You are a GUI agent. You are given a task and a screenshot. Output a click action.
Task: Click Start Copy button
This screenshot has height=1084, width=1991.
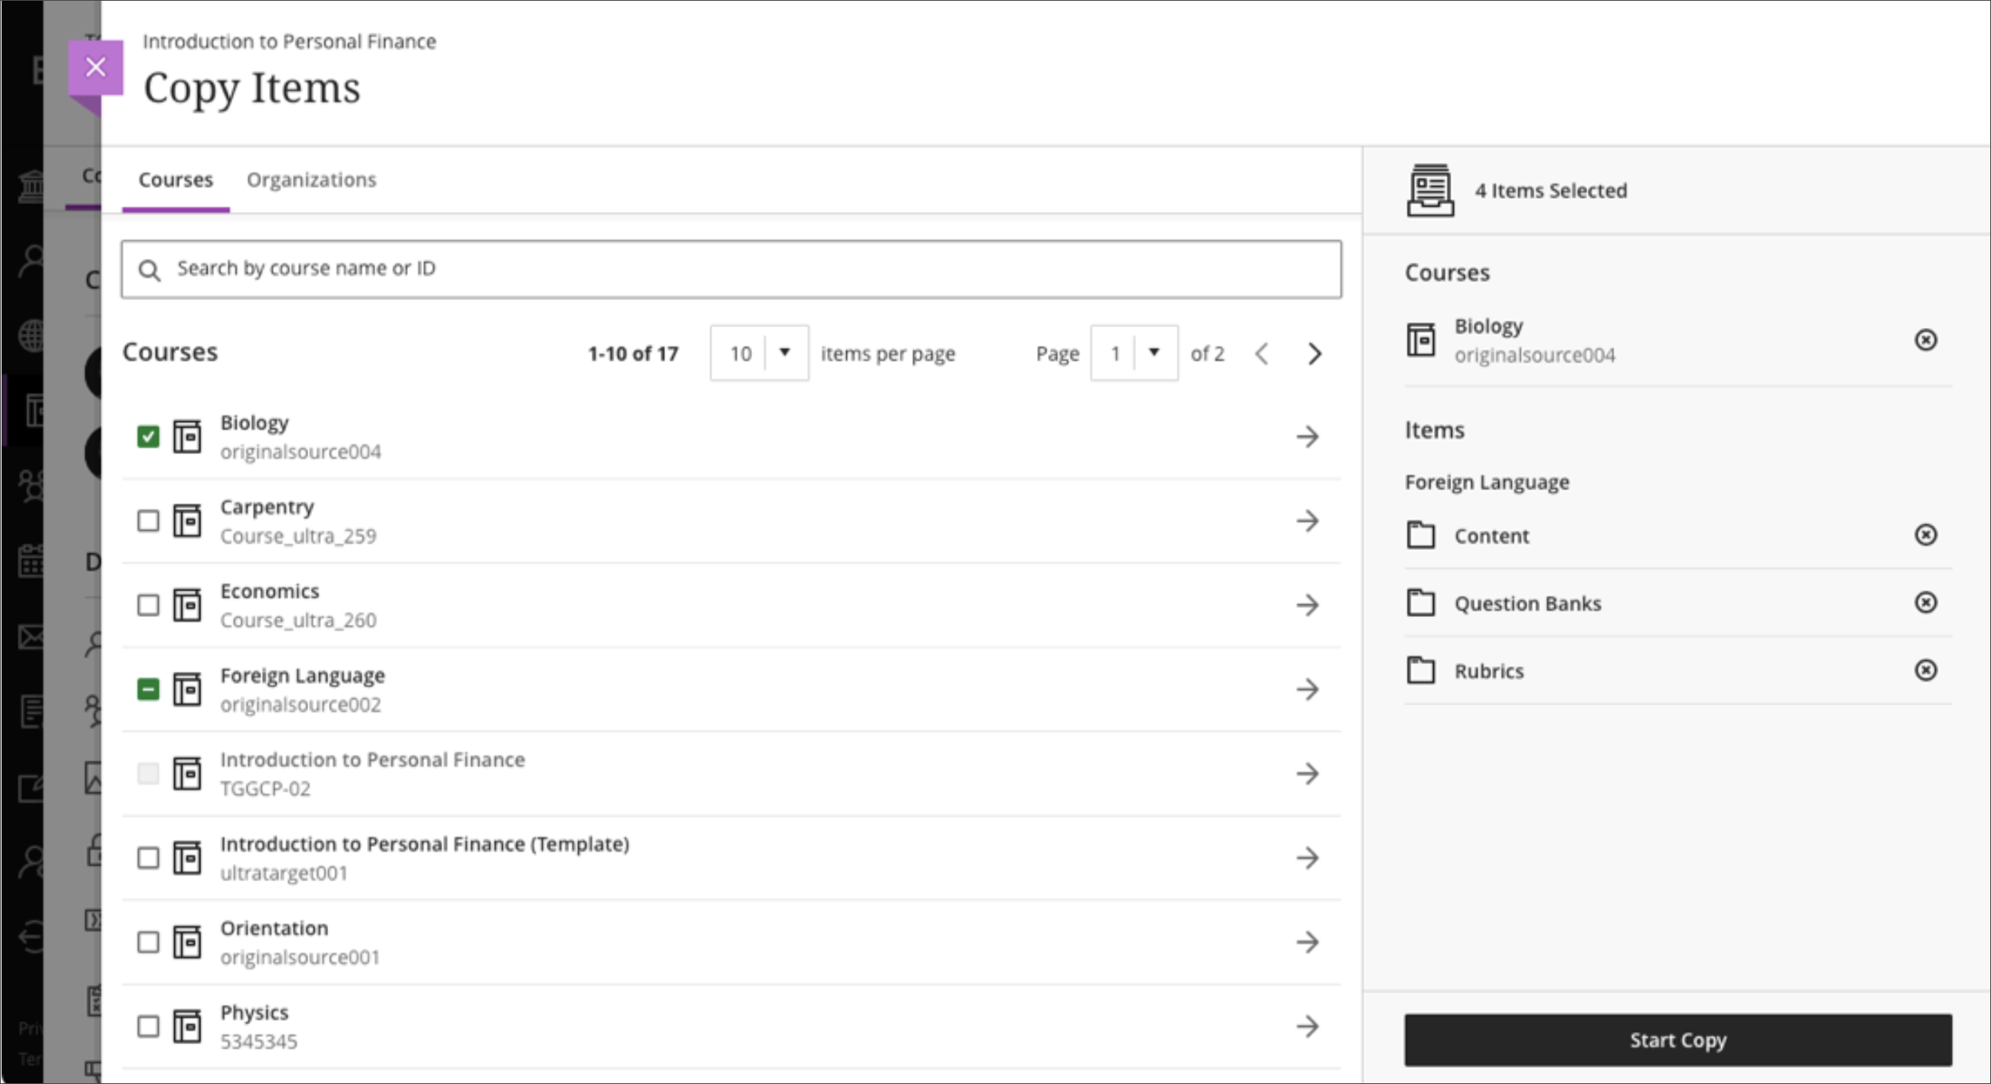point(1677,1040)
